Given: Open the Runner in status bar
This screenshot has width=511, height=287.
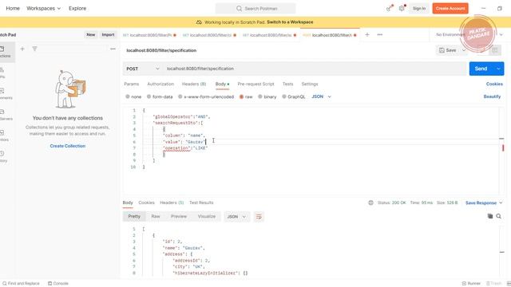Looking at the screenshot, I should pyautogui.click(x=471, y=284).
